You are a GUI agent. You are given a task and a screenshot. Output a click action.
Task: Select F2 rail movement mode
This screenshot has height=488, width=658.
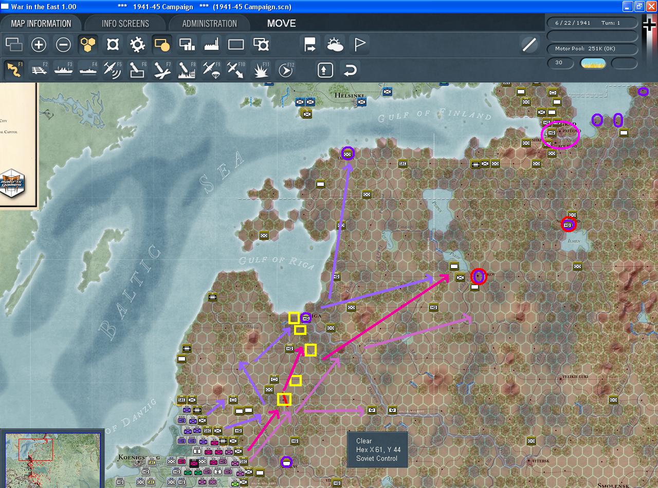tap(39, 70)
